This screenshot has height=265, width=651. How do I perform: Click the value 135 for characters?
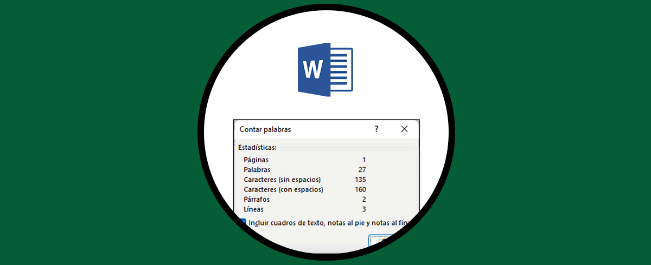[x=360, y=180]
